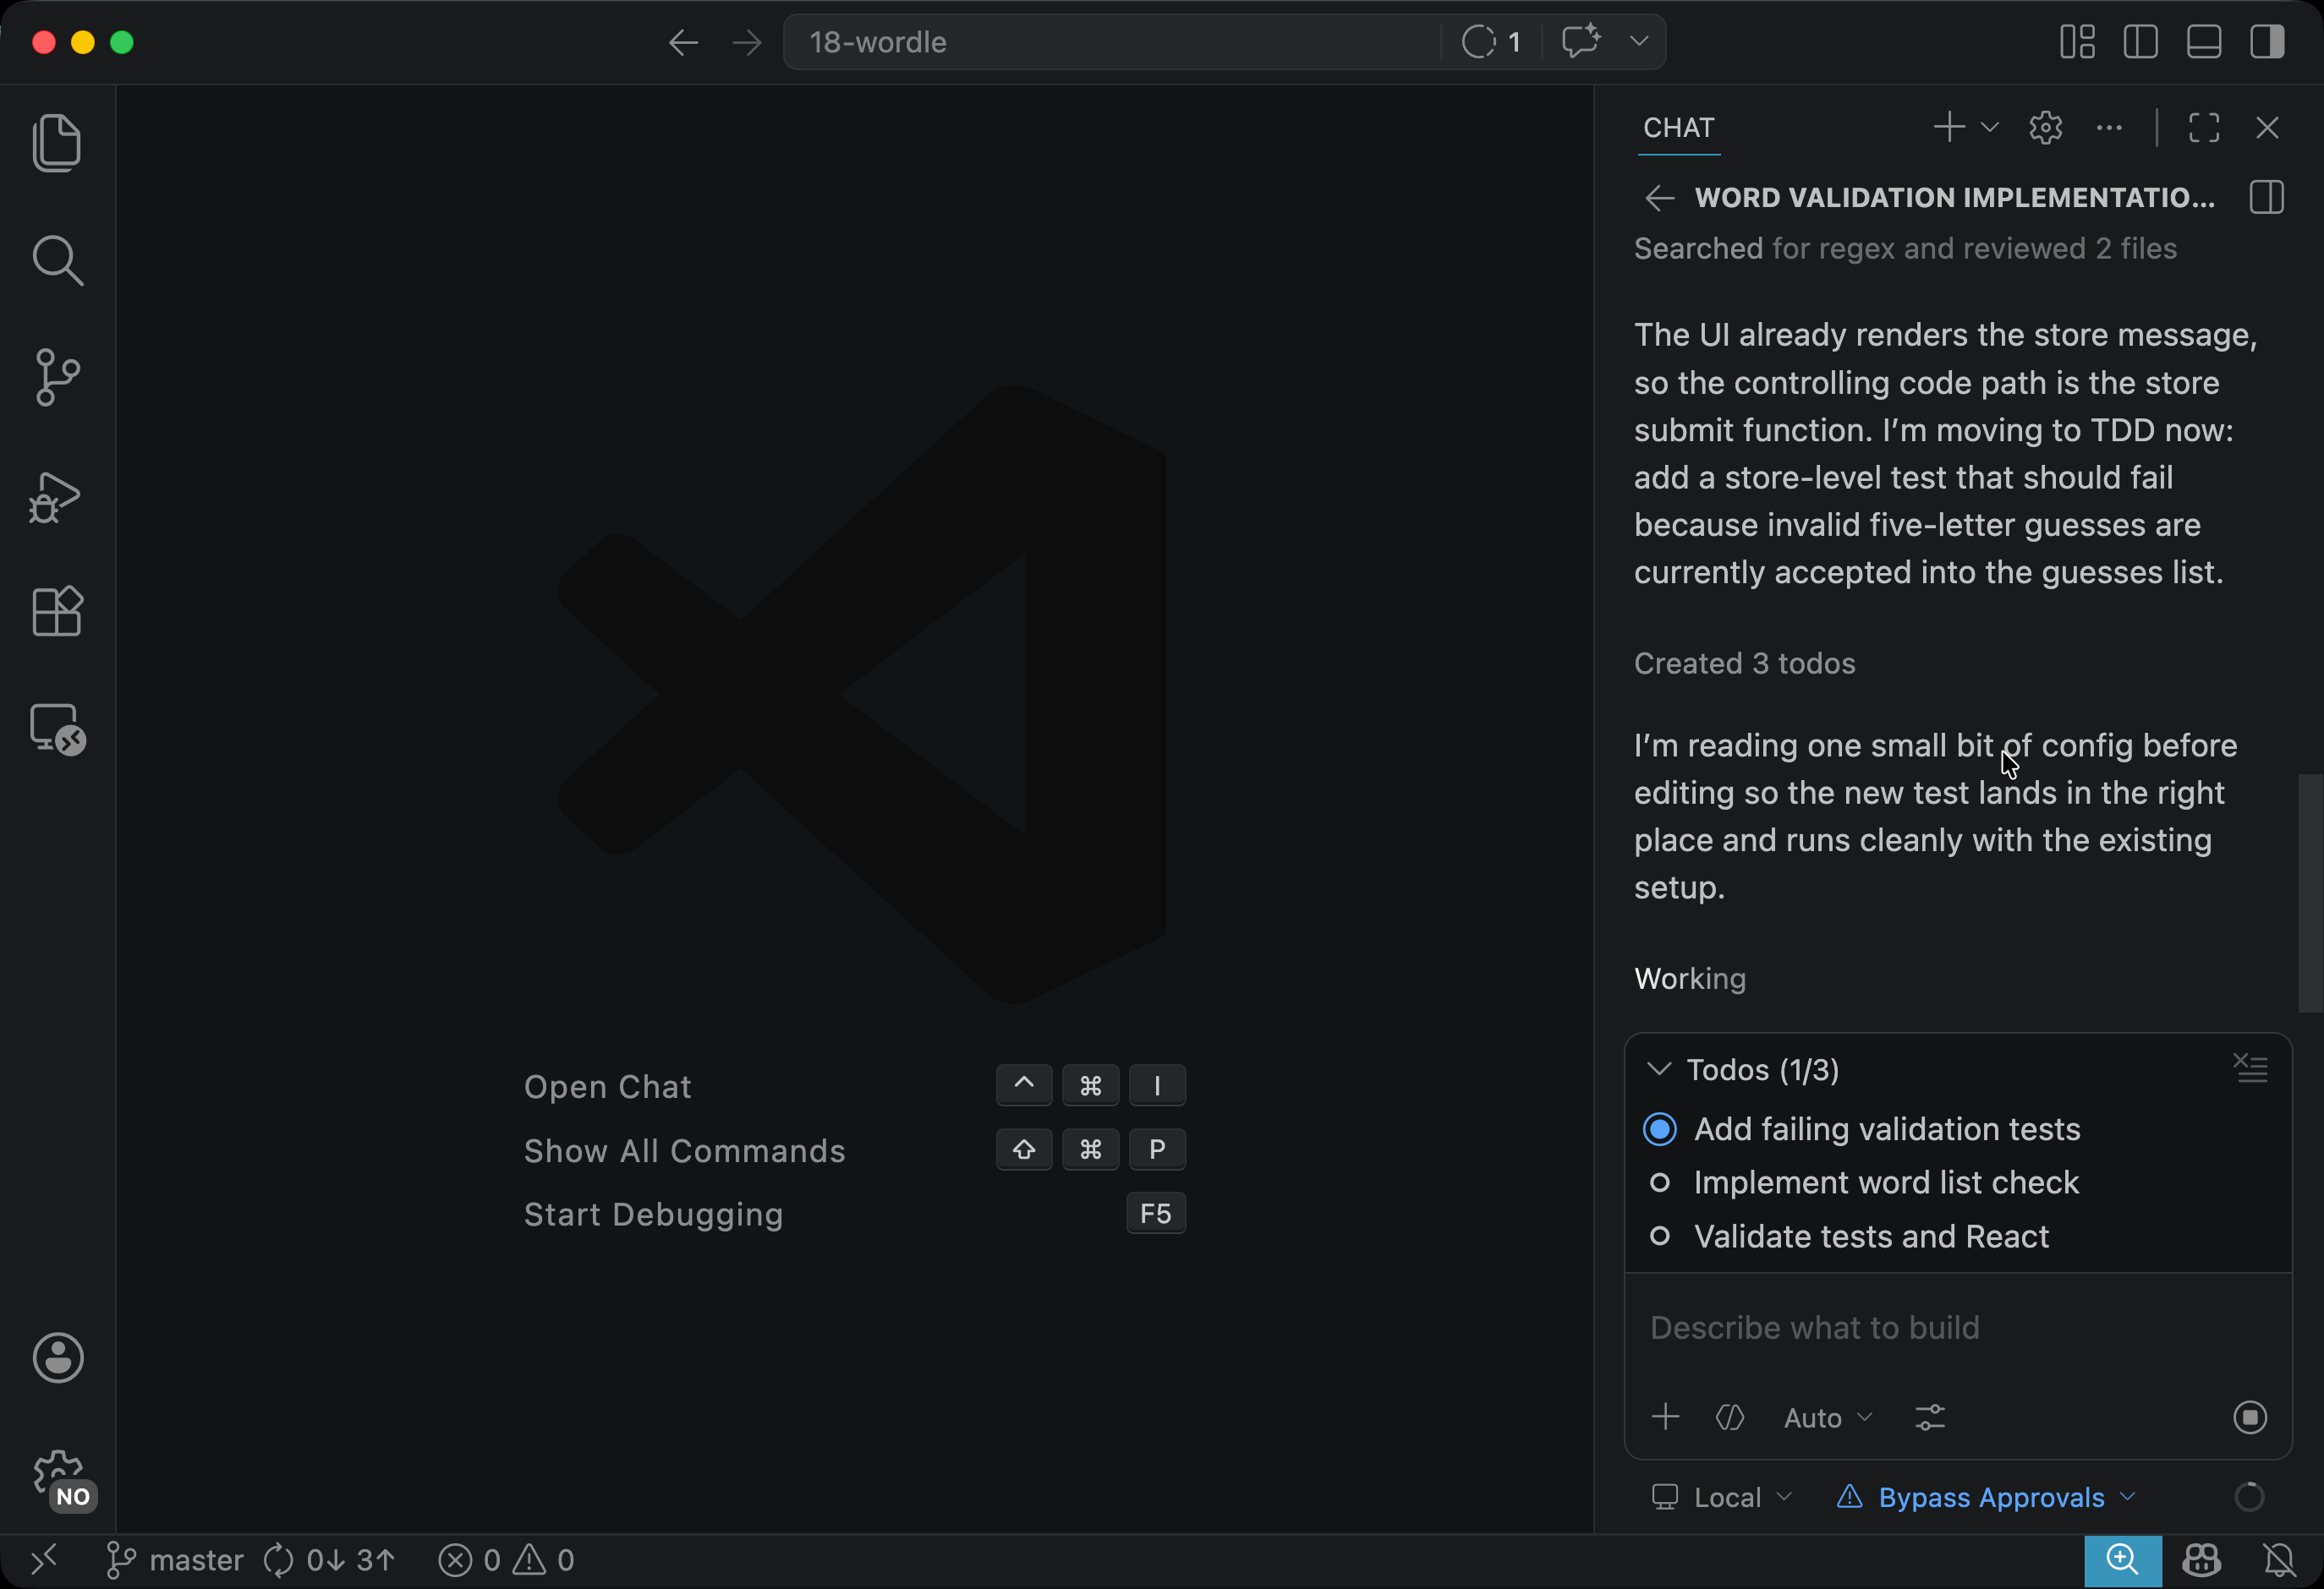The image size is (2324, 1589).
Task: Toggle the chat sessions side panel
Action: pos(2266,198)
